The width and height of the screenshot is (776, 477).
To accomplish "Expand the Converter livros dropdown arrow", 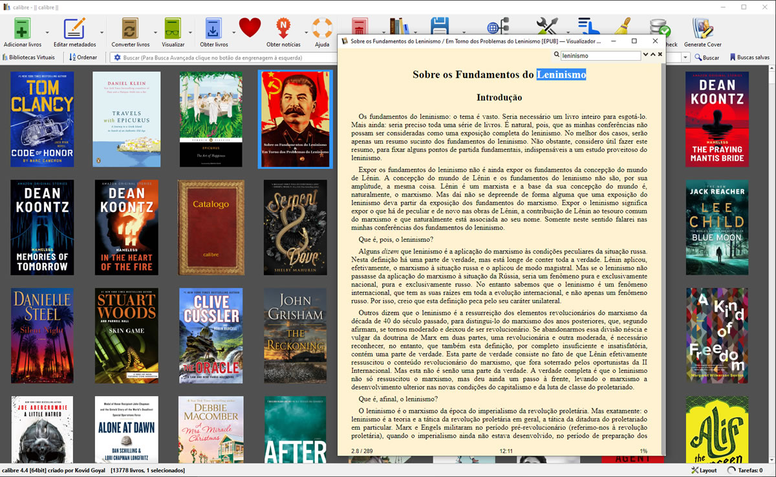I will point(155,32).
